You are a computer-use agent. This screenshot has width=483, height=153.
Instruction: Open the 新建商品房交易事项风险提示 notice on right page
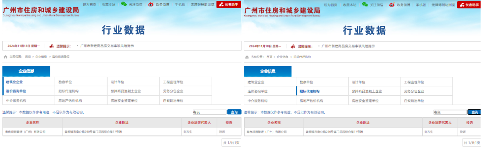point(349,46)
